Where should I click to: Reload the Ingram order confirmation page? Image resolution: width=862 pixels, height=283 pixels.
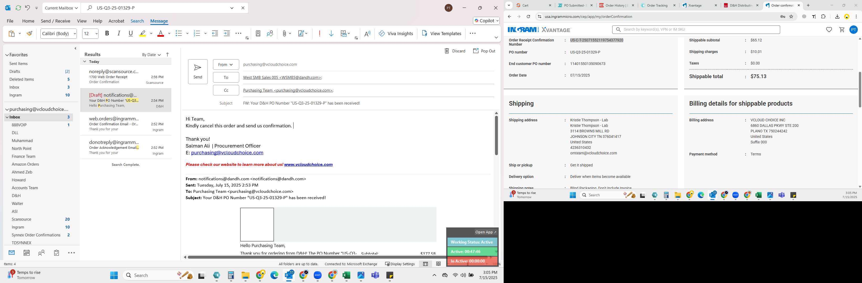coord(528,16)
